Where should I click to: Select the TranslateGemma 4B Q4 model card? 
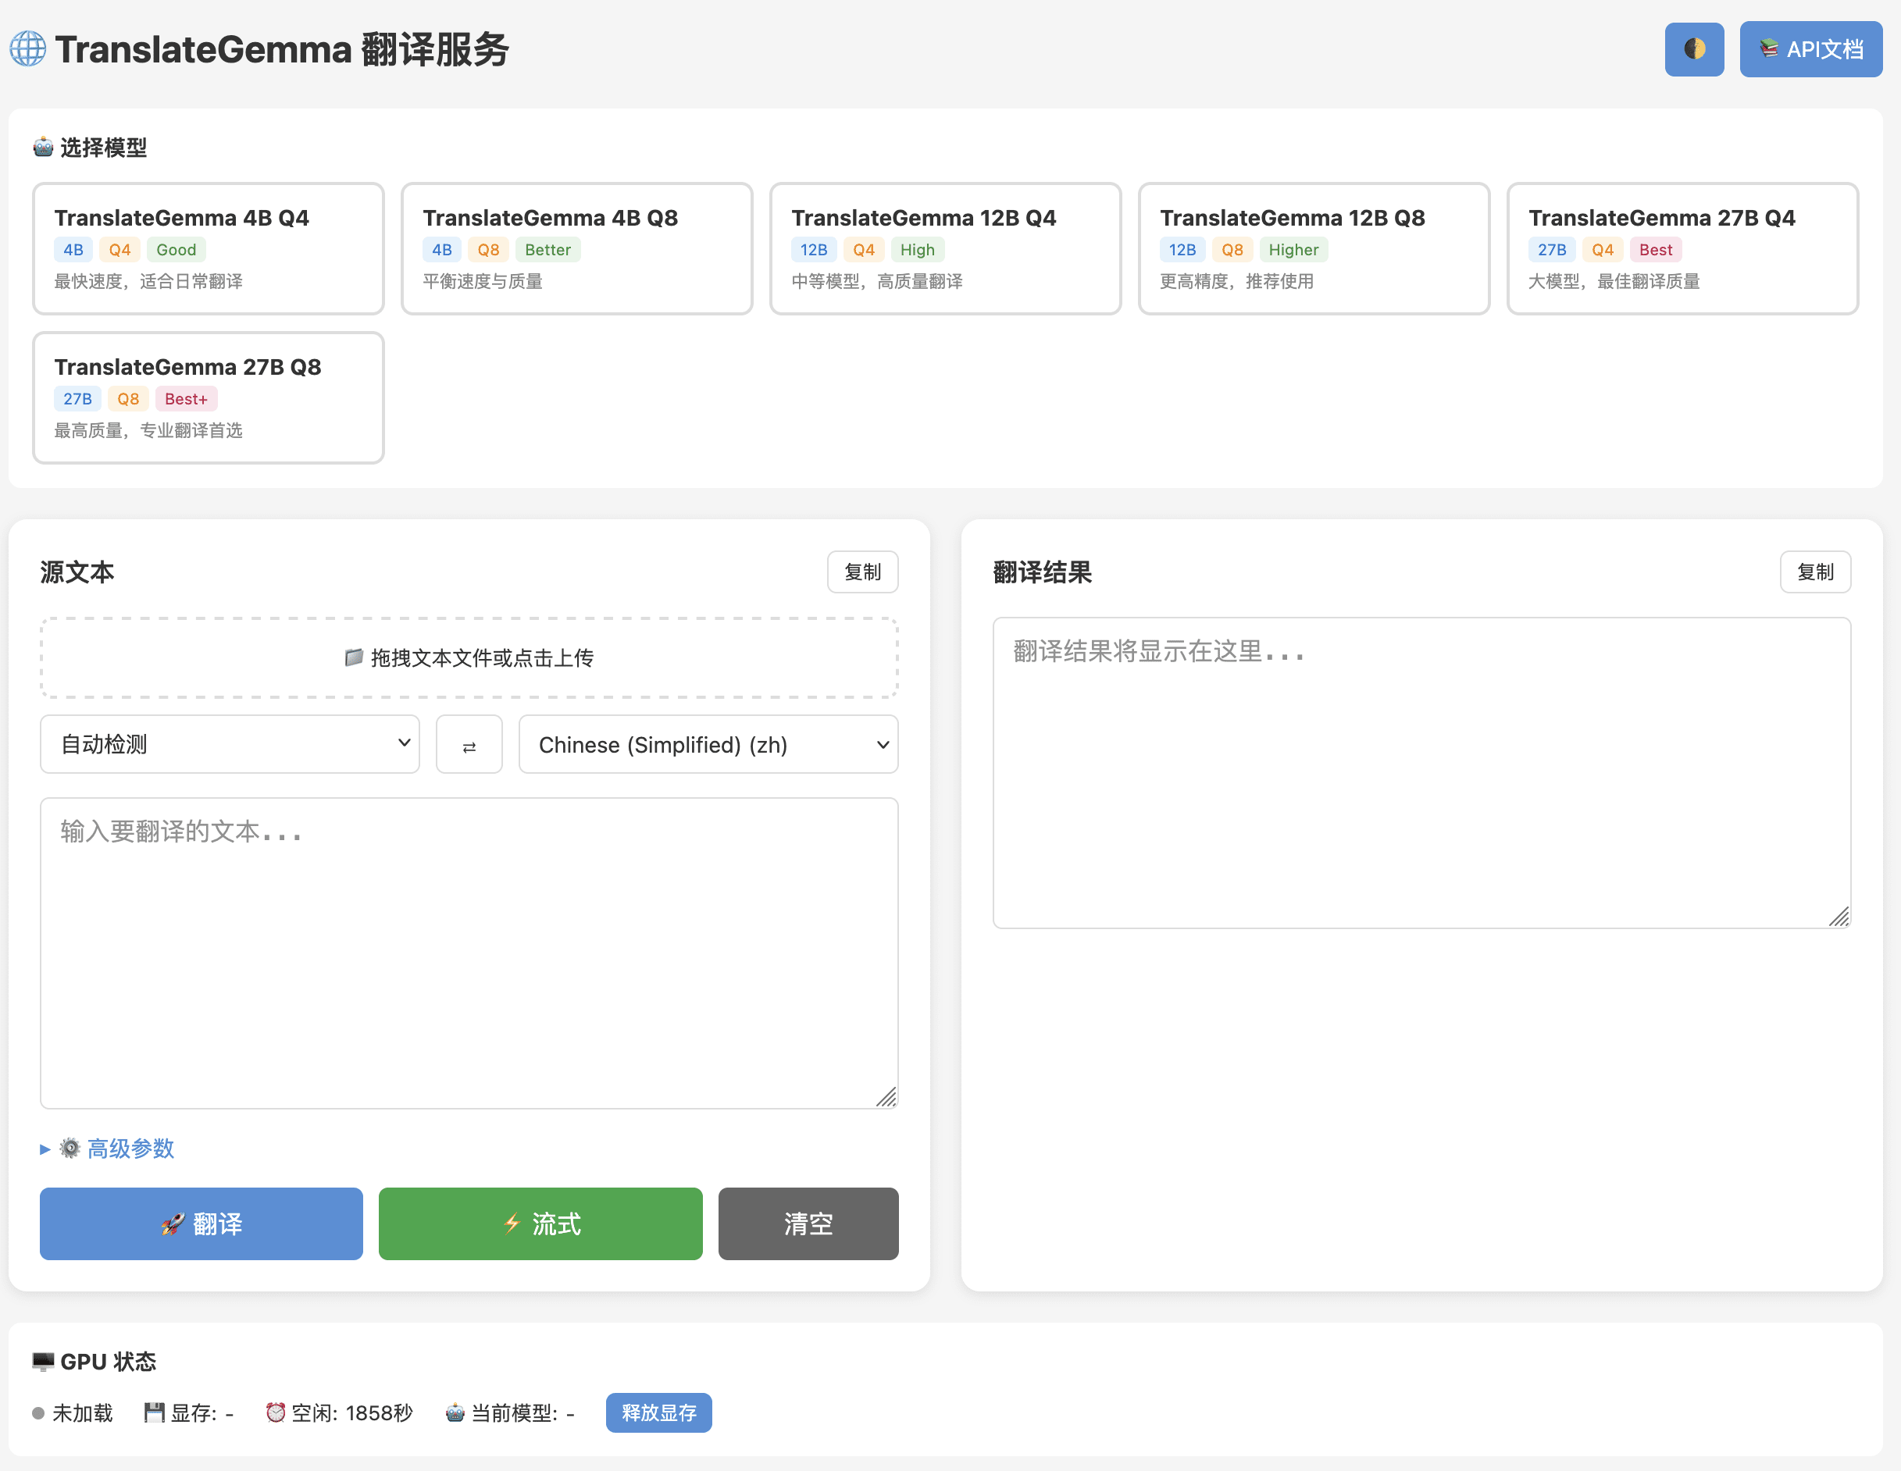click(208, 249)
